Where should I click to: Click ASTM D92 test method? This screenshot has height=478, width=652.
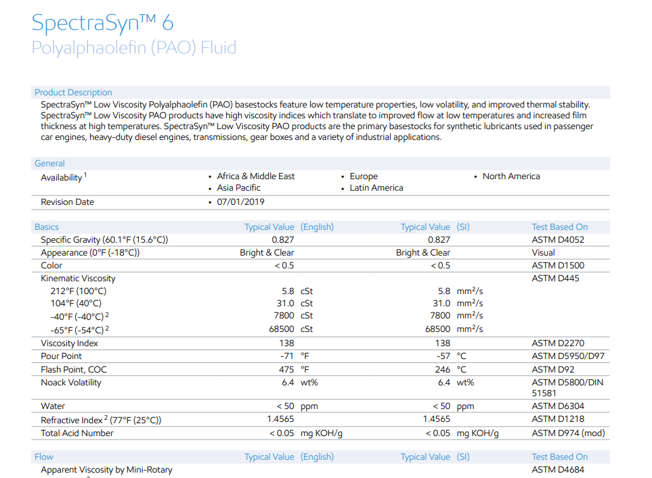[x=553, y=369]
